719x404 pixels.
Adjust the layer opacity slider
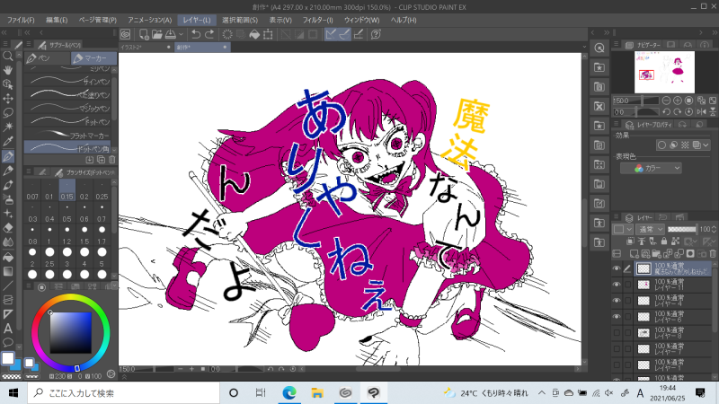tap(682, 229)
